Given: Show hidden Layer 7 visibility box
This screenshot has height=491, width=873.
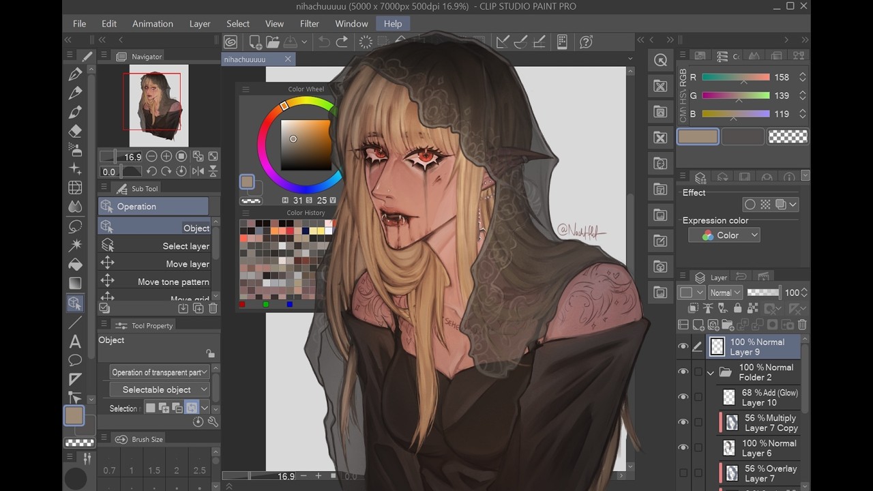Looking at the screenshot, I should [683, 473].
